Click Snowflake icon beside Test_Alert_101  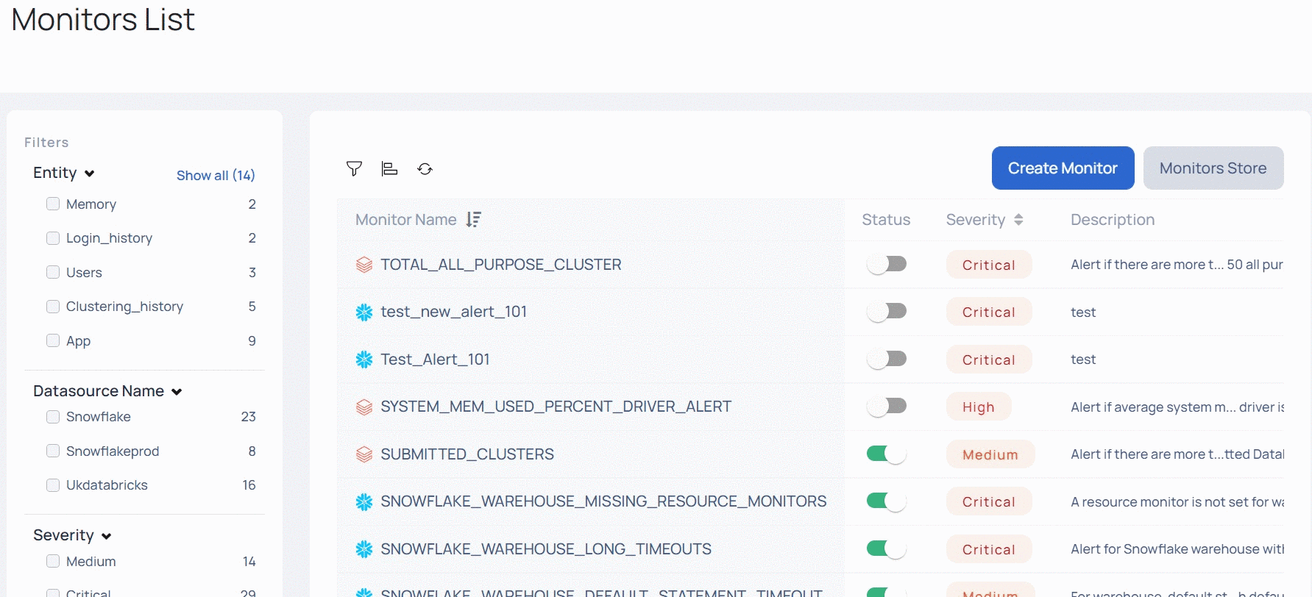[x=364, y=360]
